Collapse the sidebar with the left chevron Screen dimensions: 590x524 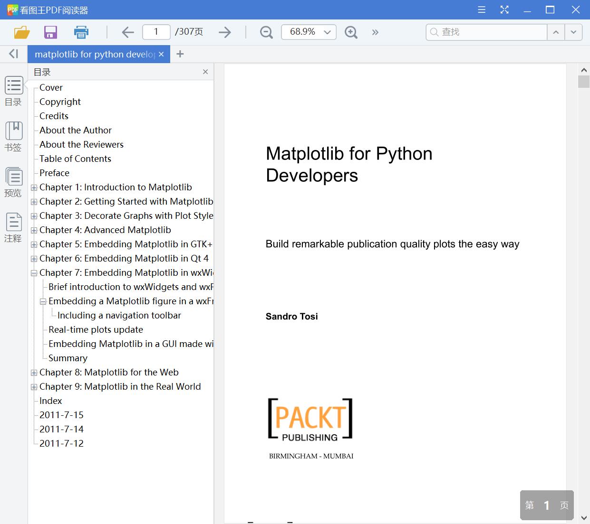13,54
